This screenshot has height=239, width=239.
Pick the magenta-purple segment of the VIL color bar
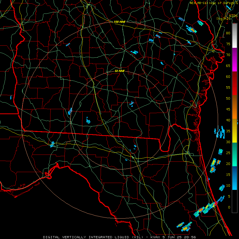coord(234,59)
